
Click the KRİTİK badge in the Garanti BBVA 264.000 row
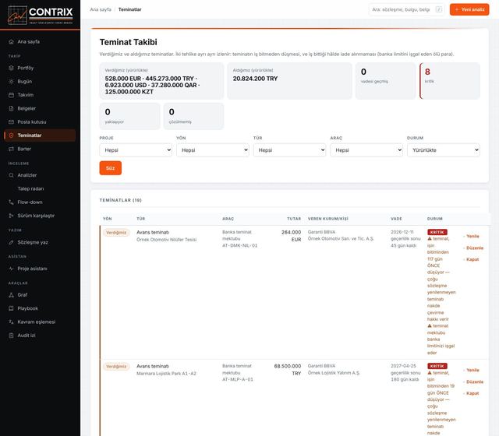(x=437, y=232)
